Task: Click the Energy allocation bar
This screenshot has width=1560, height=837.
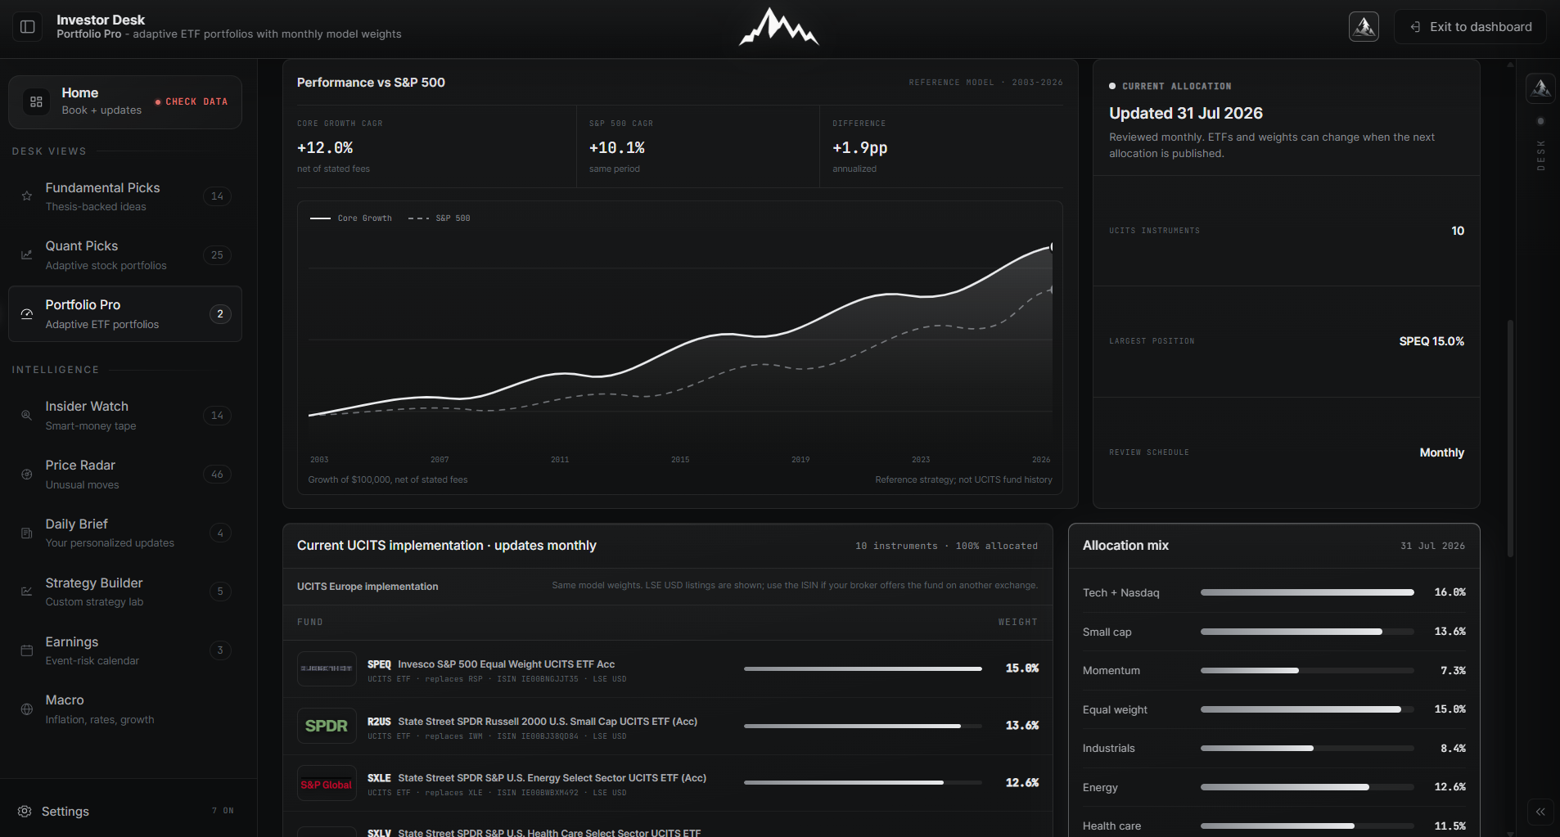Action: pyautogui.click(x=1307, y=787)
